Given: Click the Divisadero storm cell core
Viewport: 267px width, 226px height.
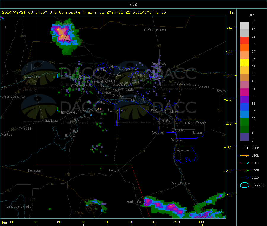Looking at the screenshot, I should coord(63,34).
